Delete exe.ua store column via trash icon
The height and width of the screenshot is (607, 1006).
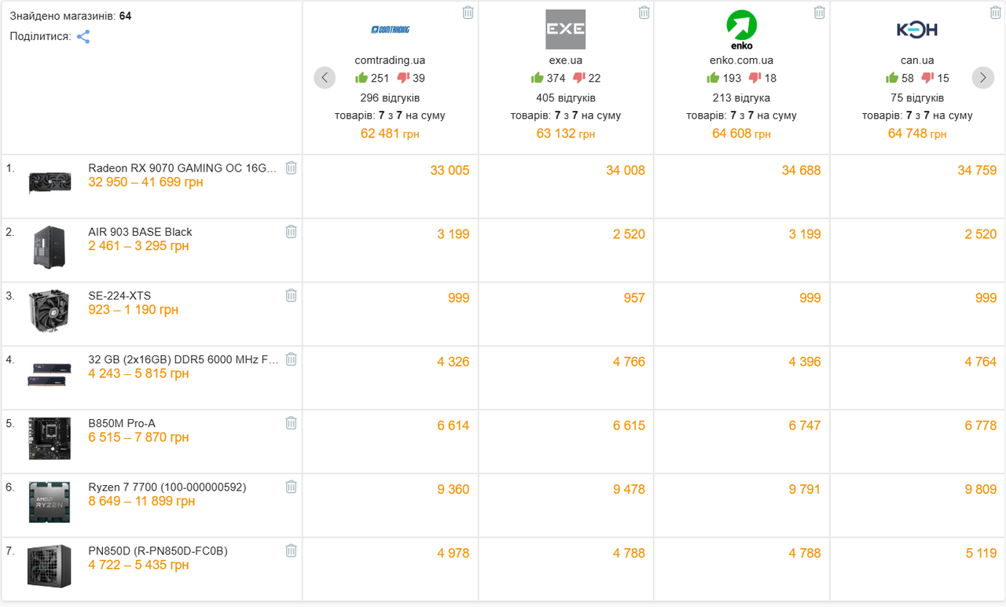pos(644,13)
